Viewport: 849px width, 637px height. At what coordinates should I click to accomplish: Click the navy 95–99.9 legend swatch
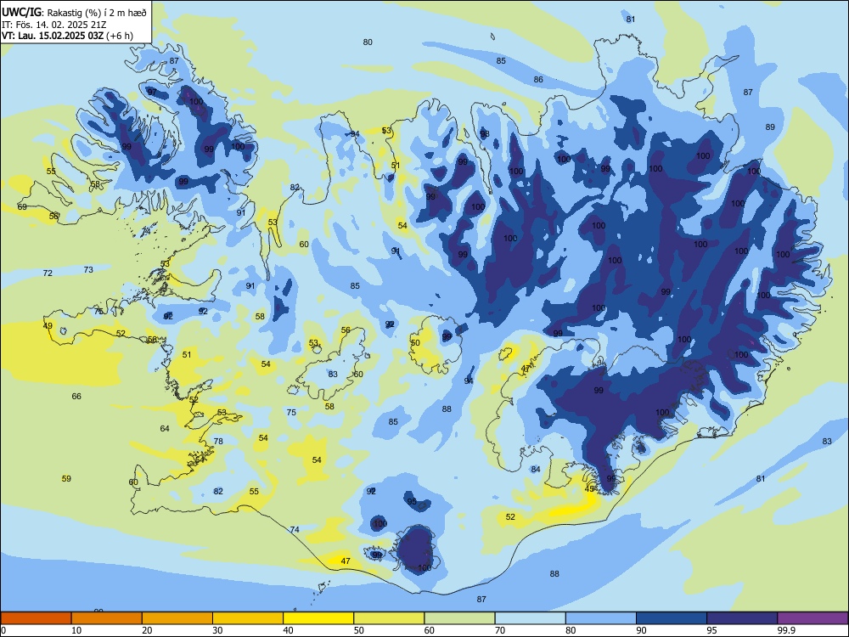tap(742, 618)
